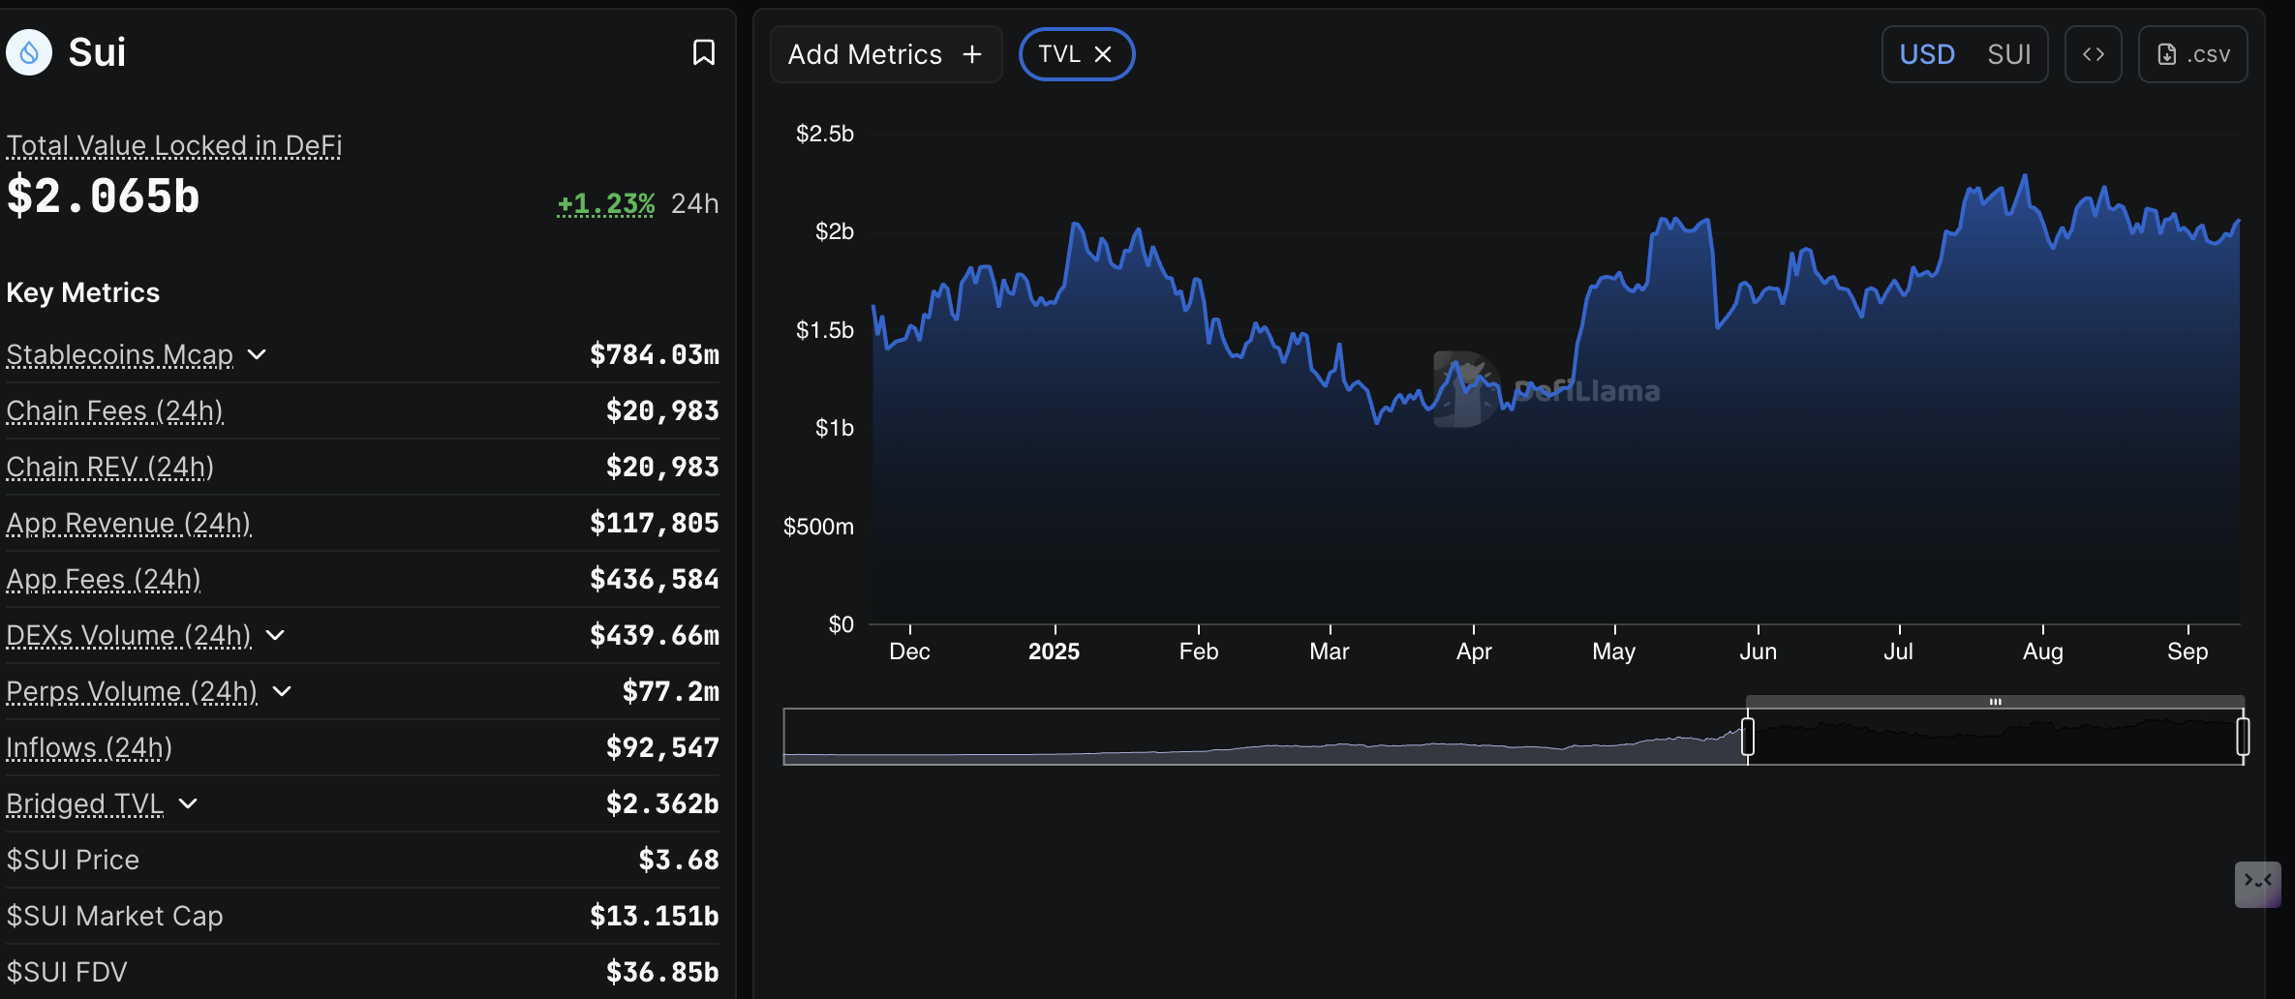Click the Sui logo icon
Viewport: 2295px width, 999px height.
click(29, 51)
